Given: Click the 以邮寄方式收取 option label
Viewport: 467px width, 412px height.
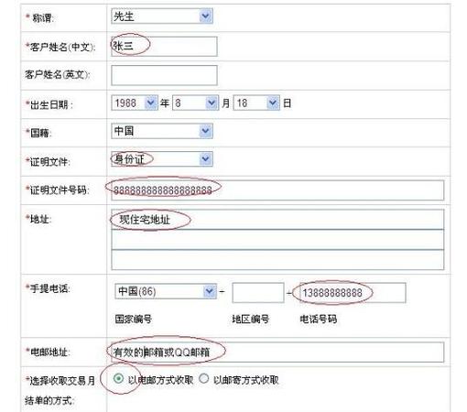Looking at the screenshot, I should tap(246, 380).
